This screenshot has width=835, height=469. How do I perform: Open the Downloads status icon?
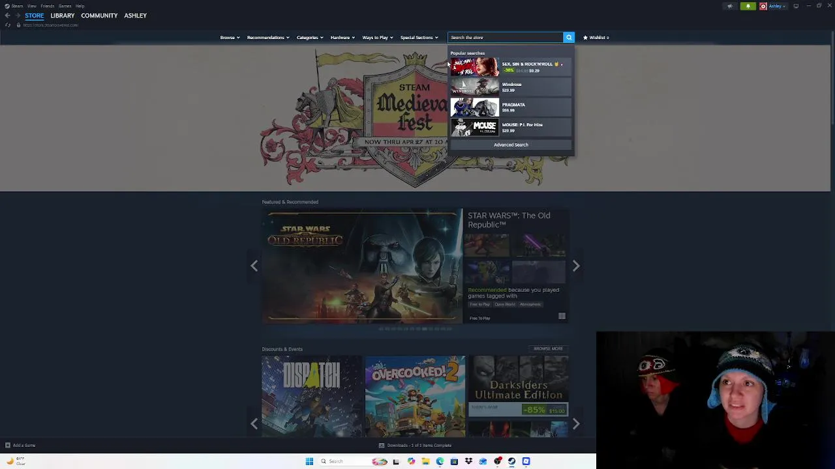click(x=382, y=446)
